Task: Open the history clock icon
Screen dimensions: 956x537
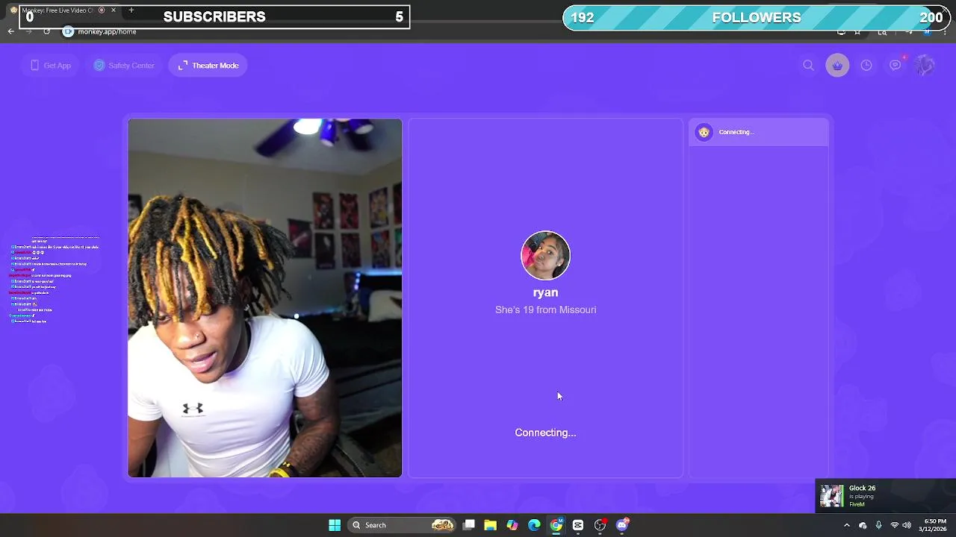Action: click(x=866, y=66)
